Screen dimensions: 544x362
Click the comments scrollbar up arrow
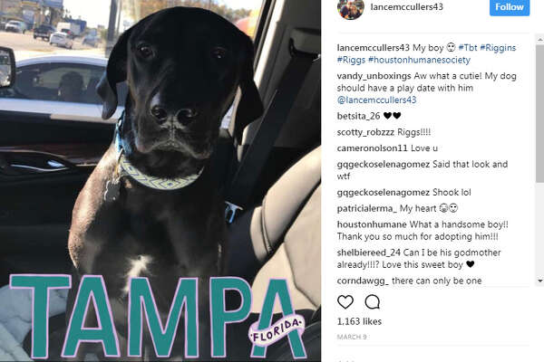click(539, 39)
